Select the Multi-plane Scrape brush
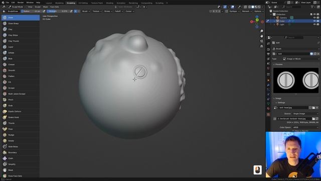Screen dimensions: 321x181 21,94
